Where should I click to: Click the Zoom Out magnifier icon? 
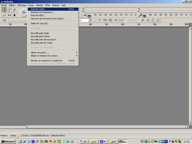148,20
